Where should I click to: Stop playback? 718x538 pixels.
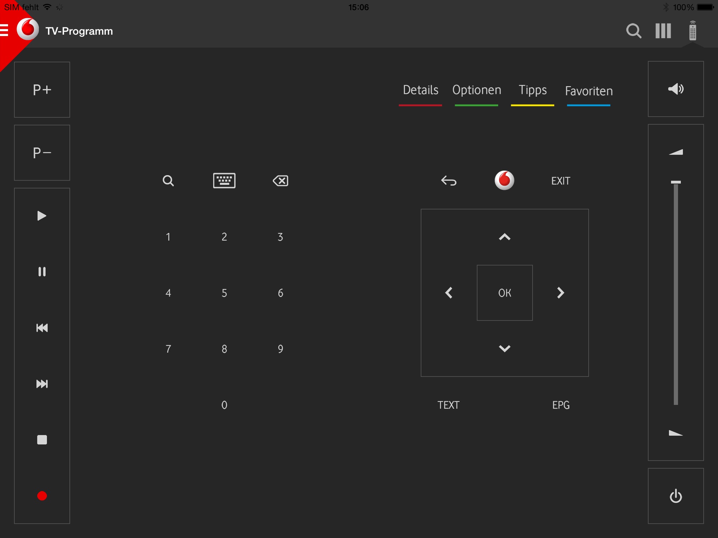[x=42, y=440]
